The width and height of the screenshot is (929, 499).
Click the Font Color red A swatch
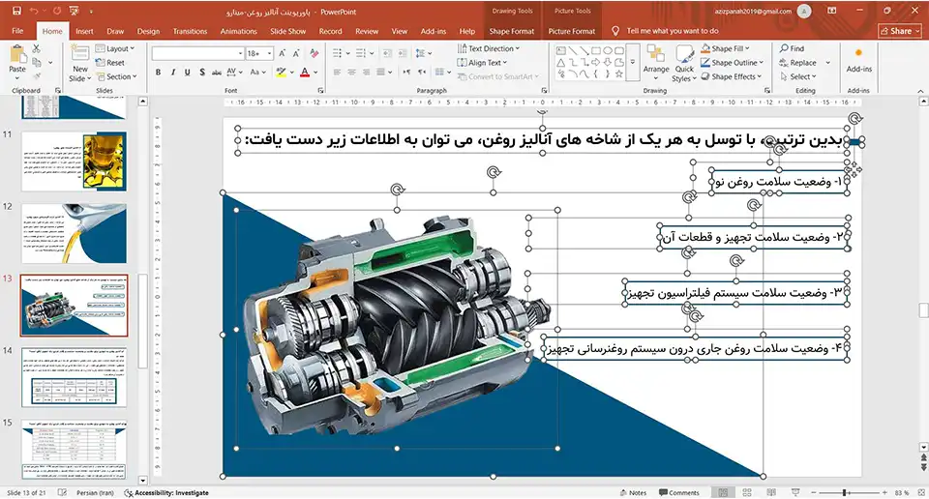(305, 73)
